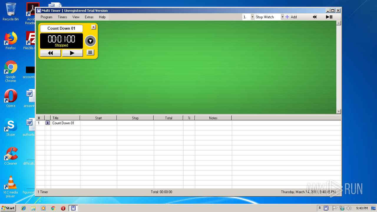The width and height of the screenshot is (377, 212).
Task: Open the Acrobat Reader desktop shortcut
Action: 31,14
